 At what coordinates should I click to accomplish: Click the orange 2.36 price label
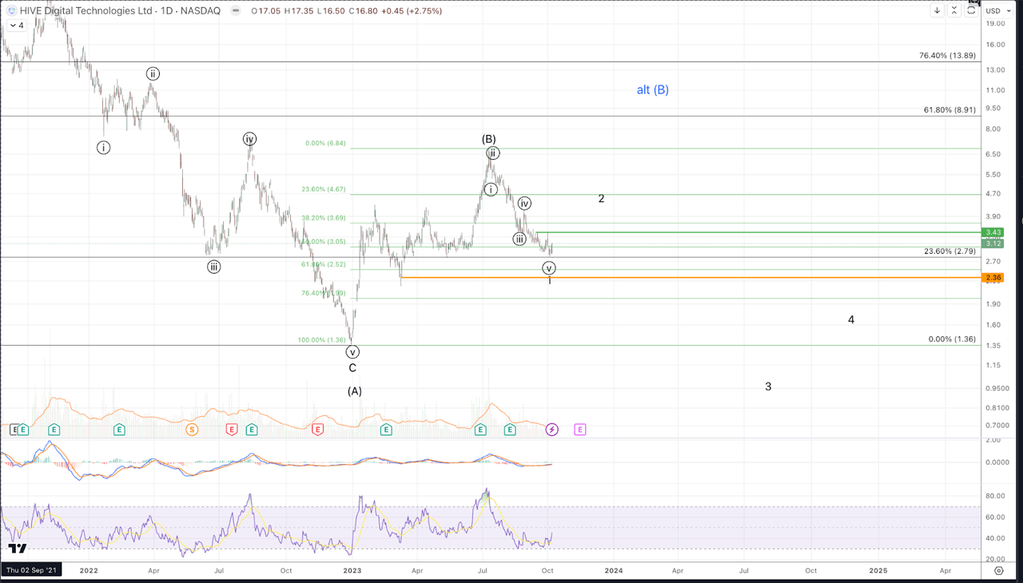click(x=993, y=278)
